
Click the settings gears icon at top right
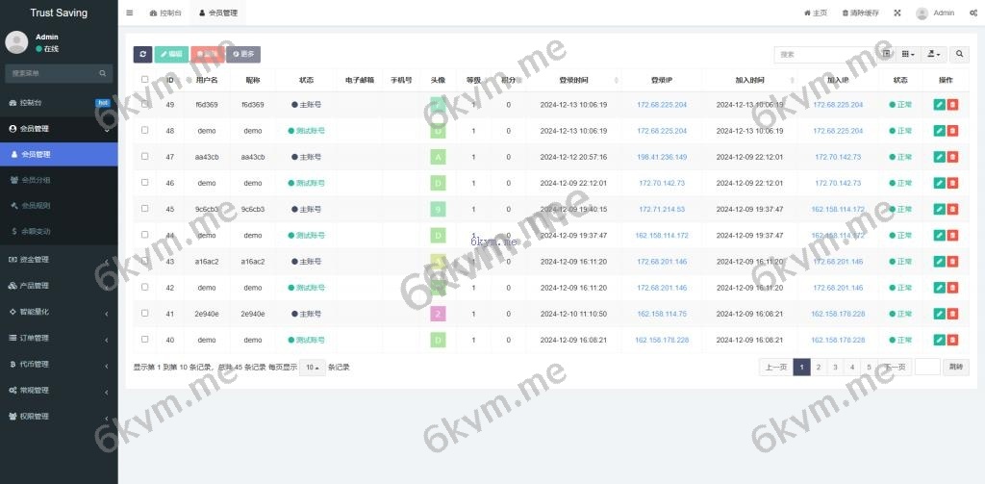click(973, 13)
